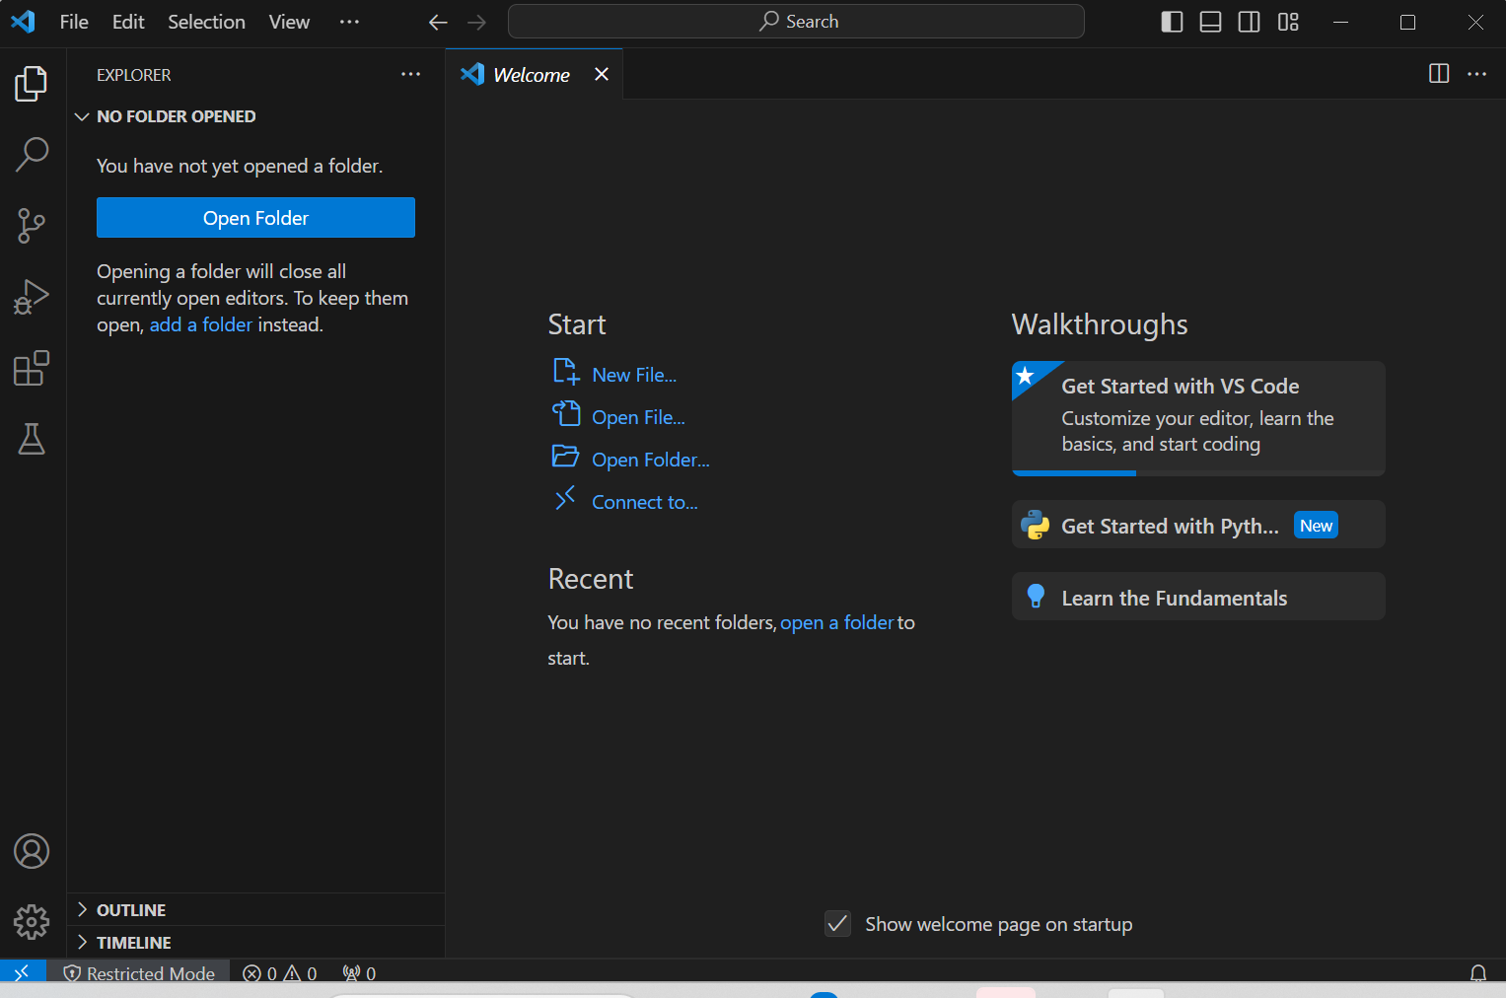Go back using the left arrow
The image size is (1506, 998).
438,22
